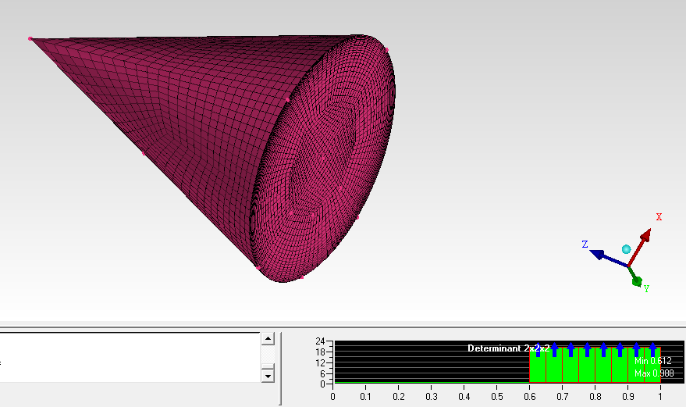This screenshot has height=407, width=686.
Task: Click the Determinant 2x2x2 histogram title
Action: [508, 348]
